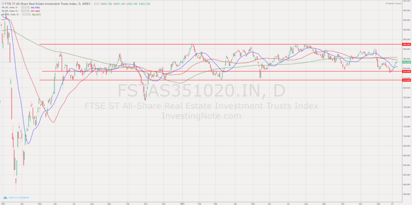Toggle the eye icon beside the index title
This screenshot has width=412, height=205.
click(x=95, y=4)
